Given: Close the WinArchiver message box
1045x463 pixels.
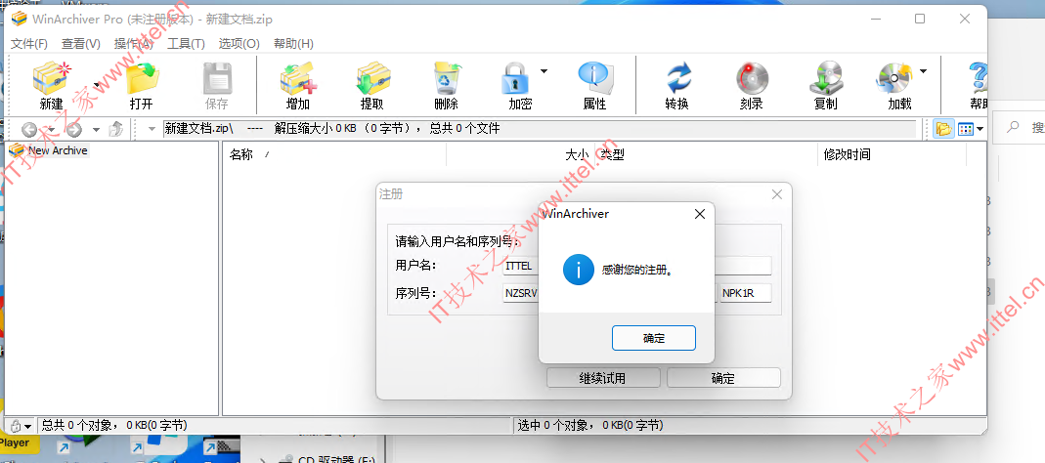Looking at the screenshot, I should point(699,214).
